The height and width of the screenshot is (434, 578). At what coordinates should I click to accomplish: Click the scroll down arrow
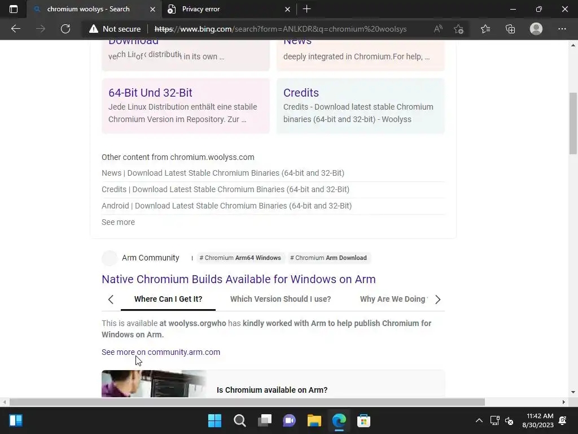[573, 392]
